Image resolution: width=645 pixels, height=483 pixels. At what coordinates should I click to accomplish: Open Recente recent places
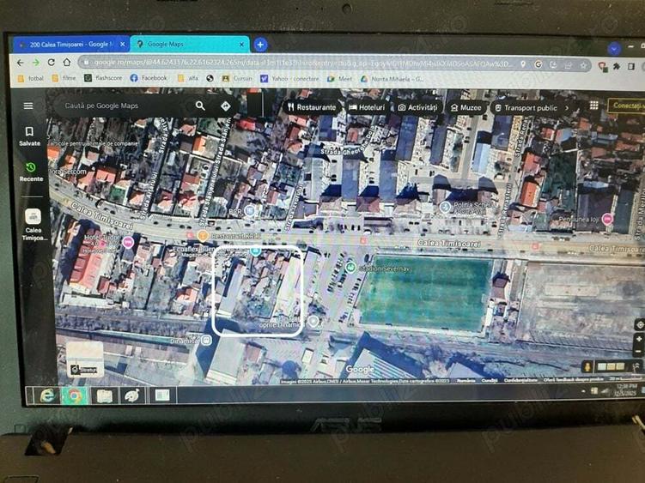31,172
